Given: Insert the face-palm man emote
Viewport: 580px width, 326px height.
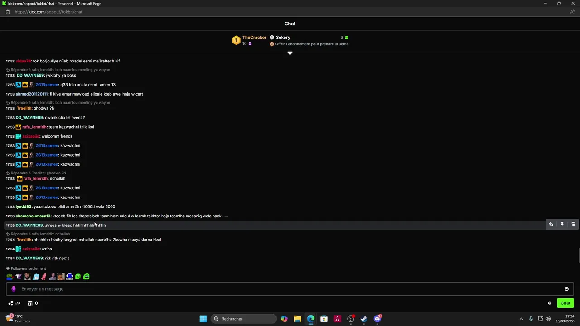Looking at the screenshot, I should 61,277.
